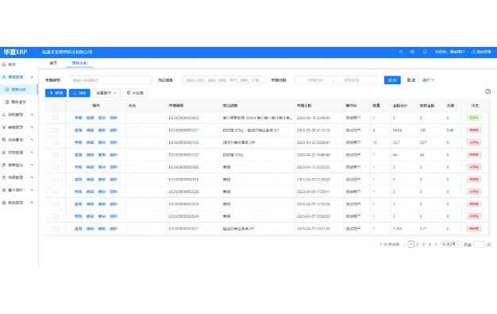Go to page 2 in pagination
Viewport: 497px width, 314px height.
(x=417, y=245)
